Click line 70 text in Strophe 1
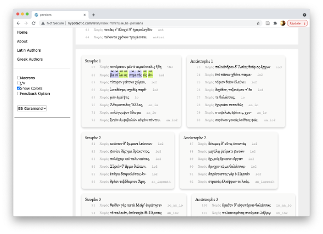The width and height of the screenshot is (323, 234). coord(126,105)
